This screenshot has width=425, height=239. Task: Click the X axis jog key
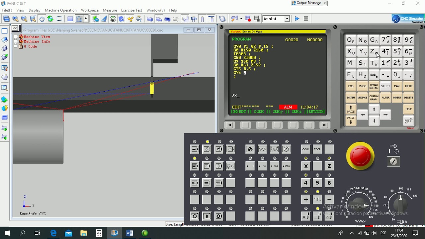(306, 166)
